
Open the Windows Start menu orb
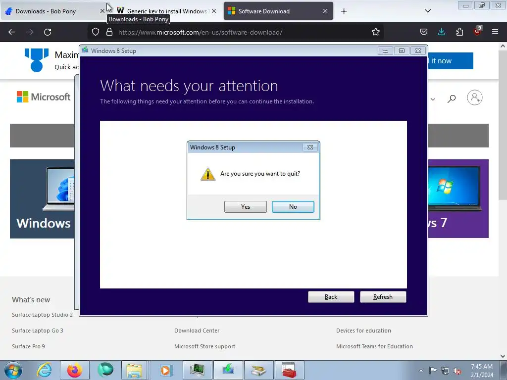[13, 370]
